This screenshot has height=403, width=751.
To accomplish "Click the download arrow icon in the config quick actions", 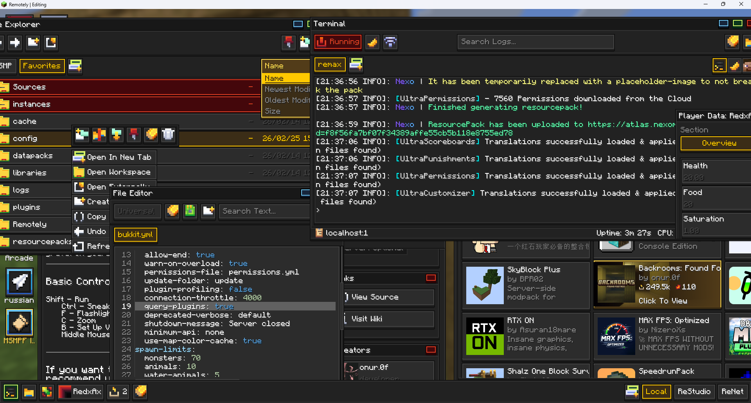I will [116, 135].
